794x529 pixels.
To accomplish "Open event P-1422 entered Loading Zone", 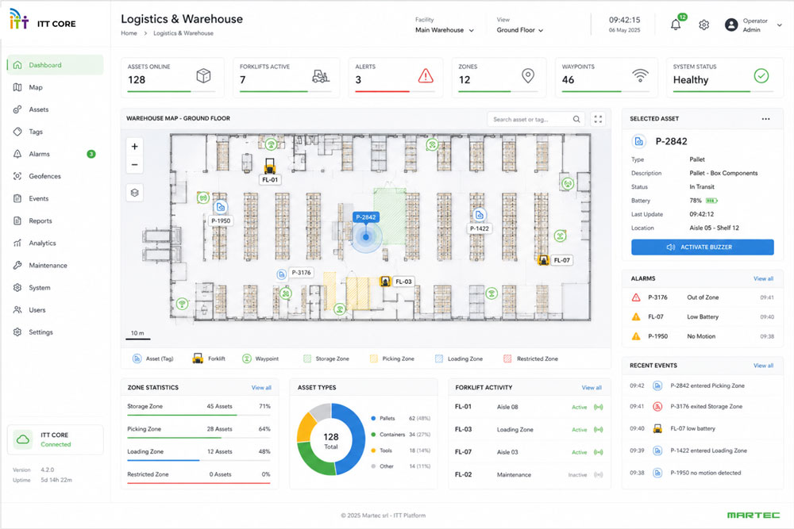I will click(703, 450).
